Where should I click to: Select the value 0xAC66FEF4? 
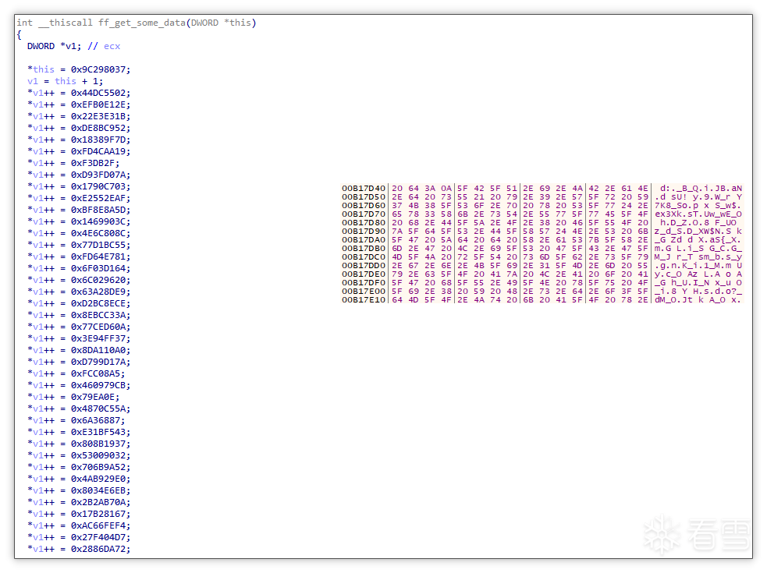click(98, 527)
